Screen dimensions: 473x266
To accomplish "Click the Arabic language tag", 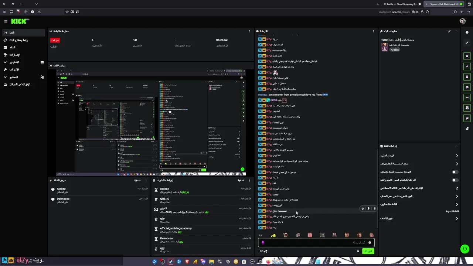I will pos(395,50).
